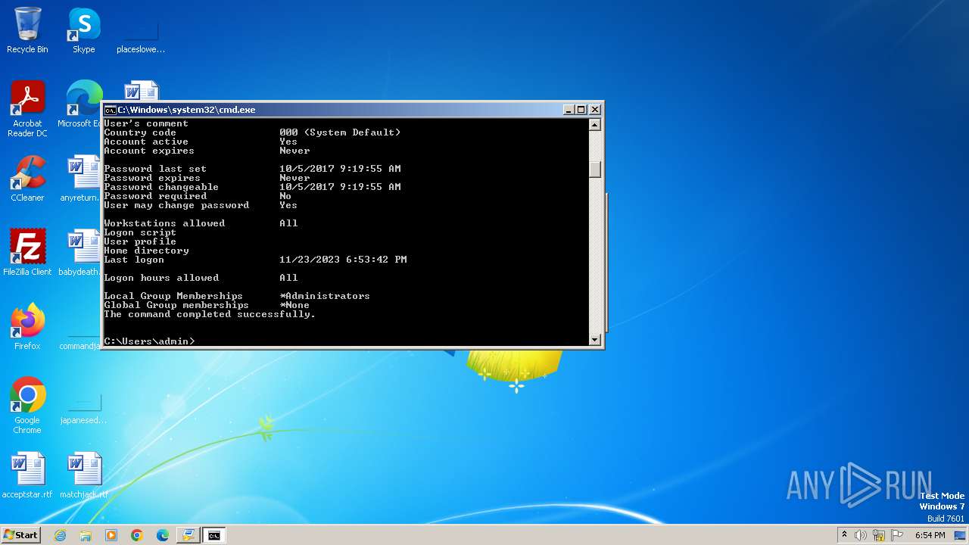Open Action Center flag icon
This screenshot has height=545, width=969.
[x=897, y=535]
